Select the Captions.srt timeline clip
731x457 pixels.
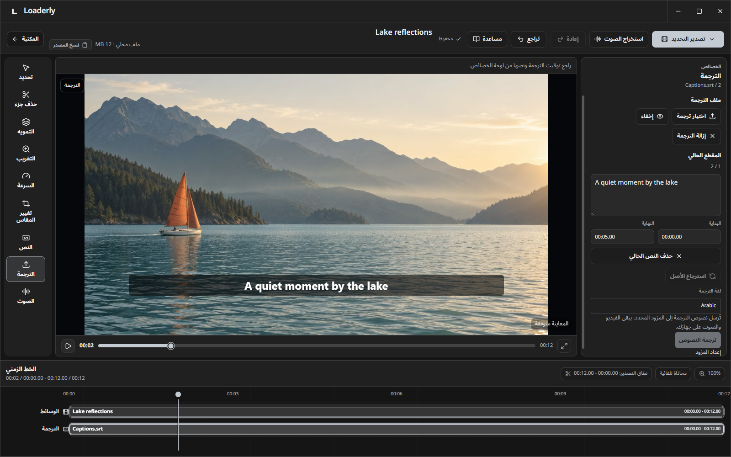(396, 429)
